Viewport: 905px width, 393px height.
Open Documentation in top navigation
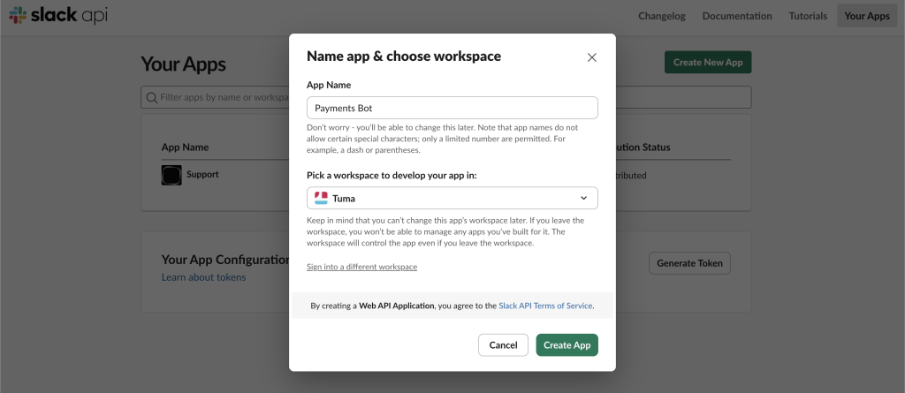[x=737, y=16]
